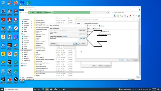The height and width of the screenshot is (91, 161).
Task: Open the Quick Access Toolbar customize dropdown
Action: 27,8
